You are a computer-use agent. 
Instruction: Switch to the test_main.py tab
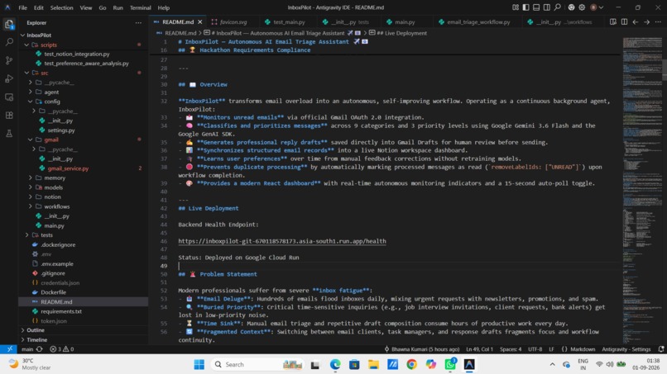(289, 22)
